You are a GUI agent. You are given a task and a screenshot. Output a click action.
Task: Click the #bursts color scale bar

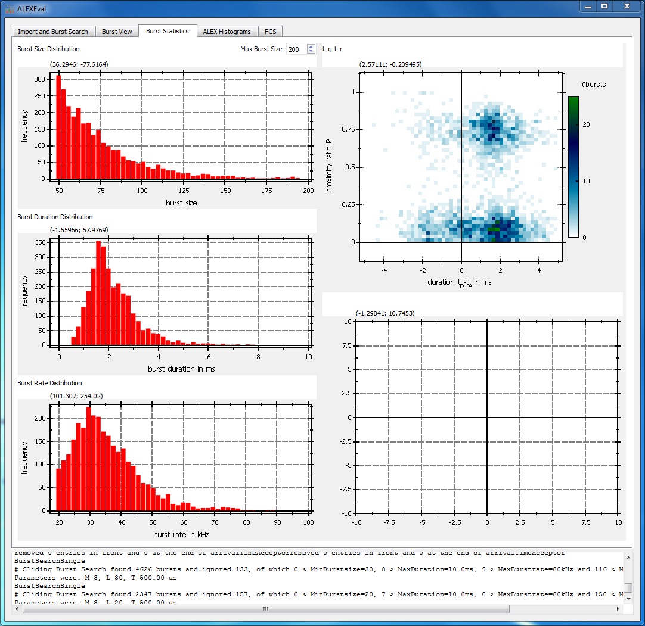coord(573,167)
